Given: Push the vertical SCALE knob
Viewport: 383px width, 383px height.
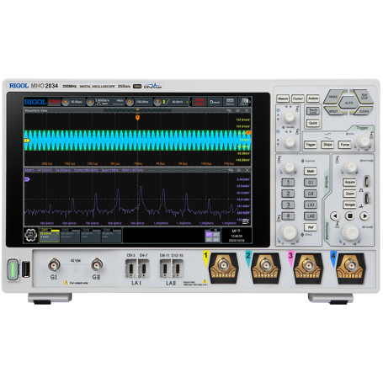Looking at the screenshot, I should (289, 232).
